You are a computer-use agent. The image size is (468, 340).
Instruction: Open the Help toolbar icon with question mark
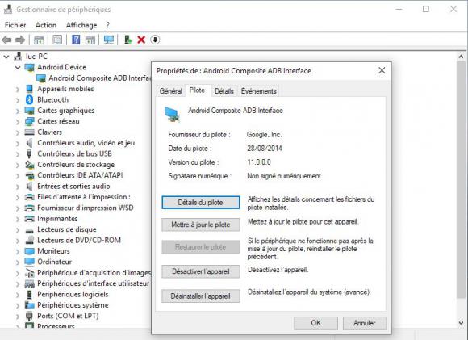point(76,40)
